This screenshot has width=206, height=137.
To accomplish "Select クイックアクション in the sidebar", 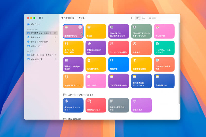I will [x=42, y=42].
